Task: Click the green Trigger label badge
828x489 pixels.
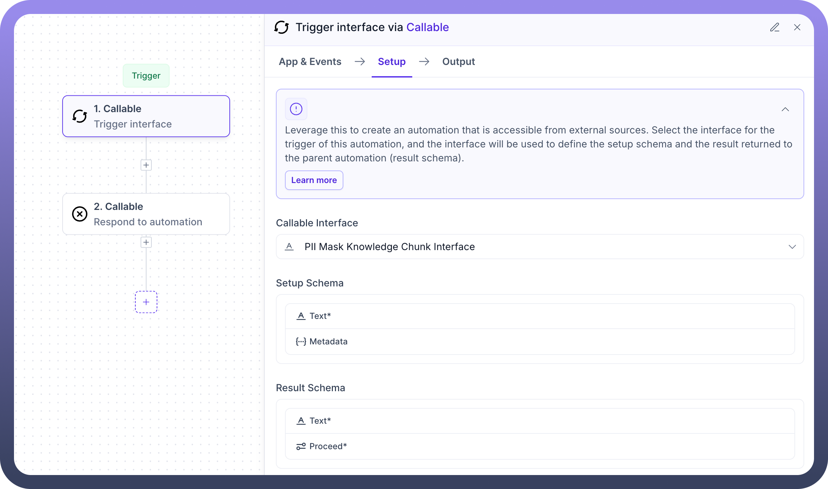Action: click(146, 75)
